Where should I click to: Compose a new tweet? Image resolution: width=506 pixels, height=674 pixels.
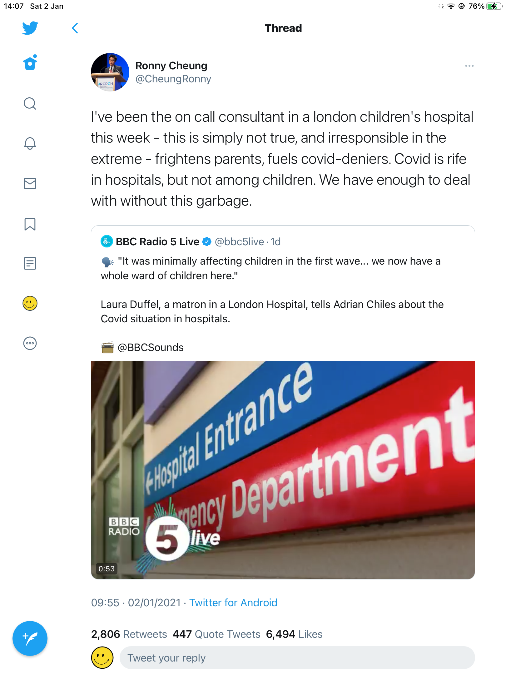coord(30,638)
